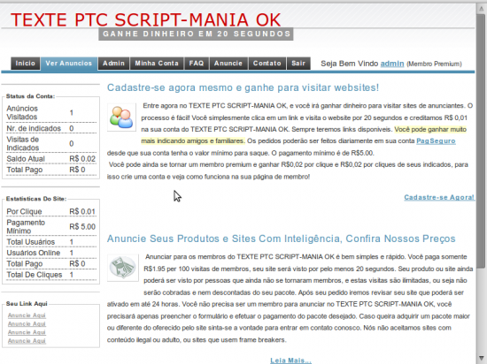Viewport: 487px width, 364px height.
Task: Click the users group icon
Action: click(121, 118)
